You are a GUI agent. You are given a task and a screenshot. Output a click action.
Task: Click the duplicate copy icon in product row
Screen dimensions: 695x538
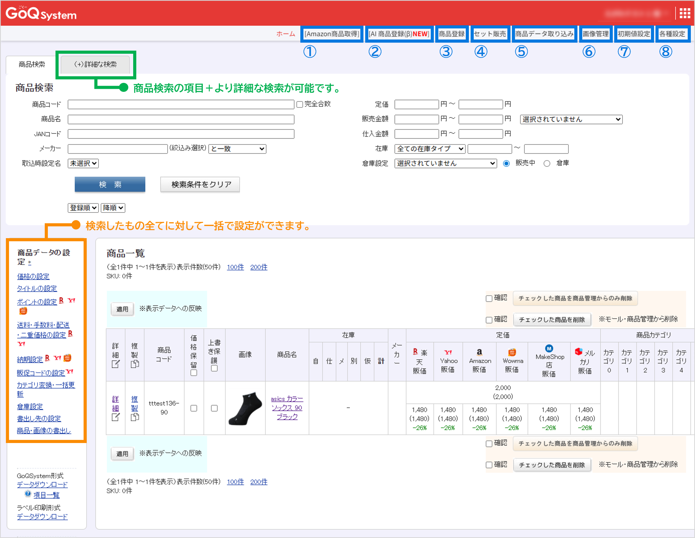pos(135,417)
